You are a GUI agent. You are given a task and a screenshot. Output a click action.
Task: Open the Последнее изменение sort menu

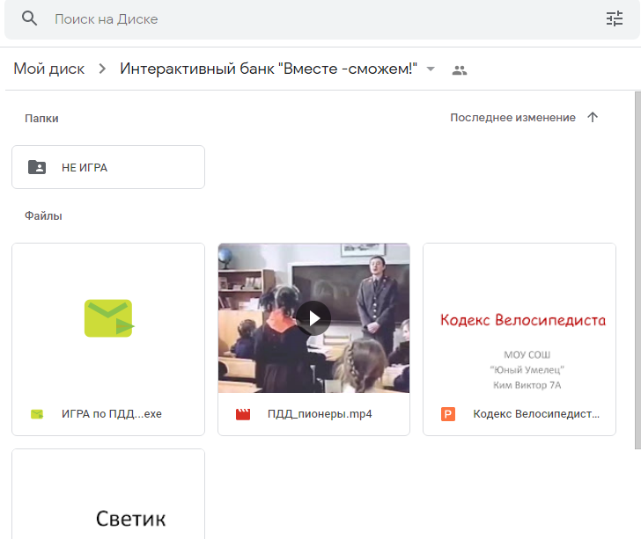512,118
